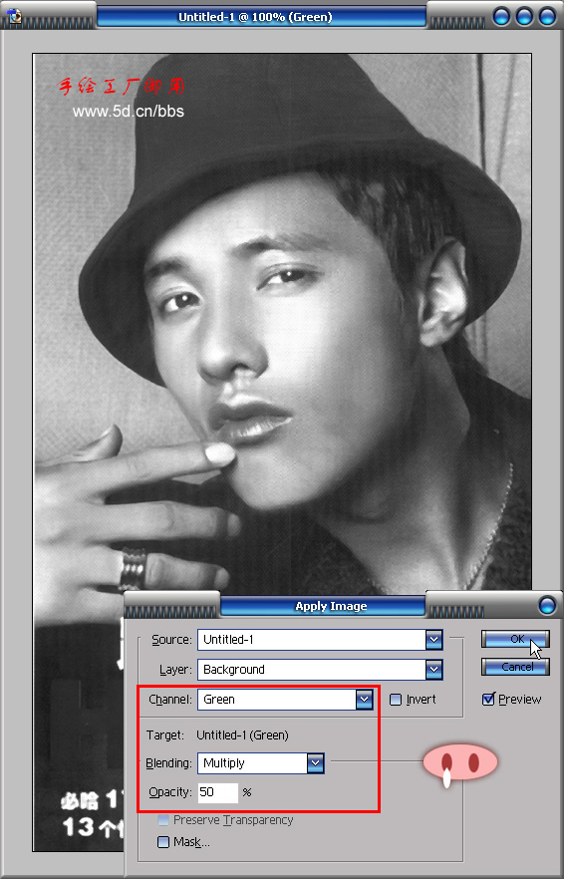
Task: Click the Opacity input field
Action: click(x=217, y=792)
